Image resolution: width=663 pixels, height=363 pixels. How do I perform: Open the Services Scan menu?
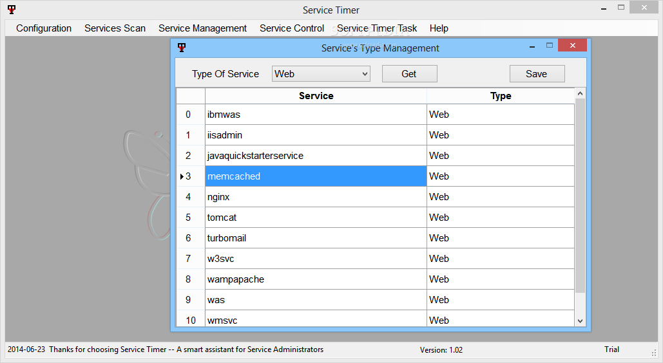pos(115,28)
